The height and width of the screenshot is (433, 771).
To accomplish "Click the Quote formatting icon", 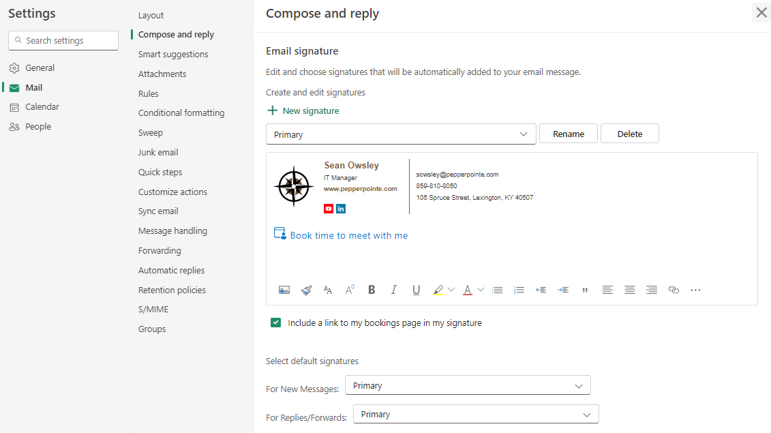I will coord(585,290).
